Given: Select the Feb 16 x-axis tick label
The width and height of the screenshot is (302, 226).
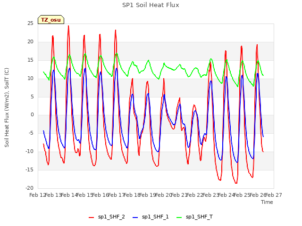Looking at the screenshot, I should [101, 195].
